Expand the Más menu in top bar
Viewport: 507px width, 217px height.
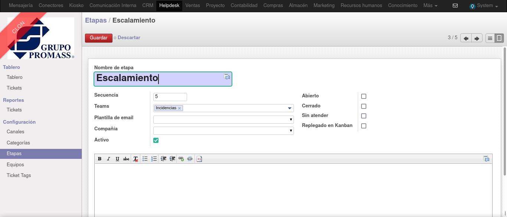tap(430, 6)
